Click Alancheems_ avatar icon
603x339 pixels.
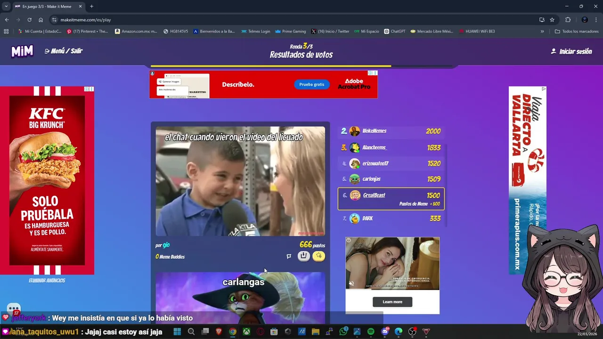[x=355, y=147]
